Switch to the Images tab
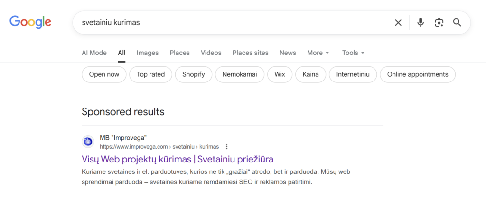 coord(148,53)
